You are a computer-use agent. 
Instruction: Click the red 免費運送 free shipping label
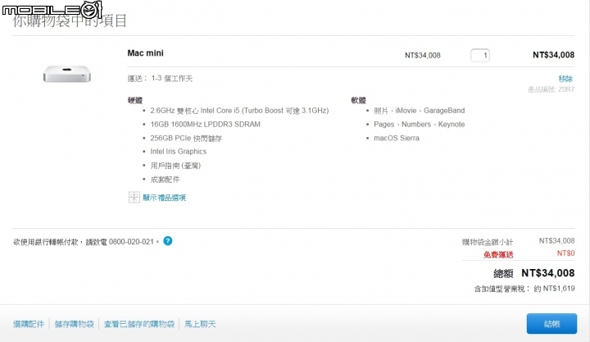pos(498,254)
